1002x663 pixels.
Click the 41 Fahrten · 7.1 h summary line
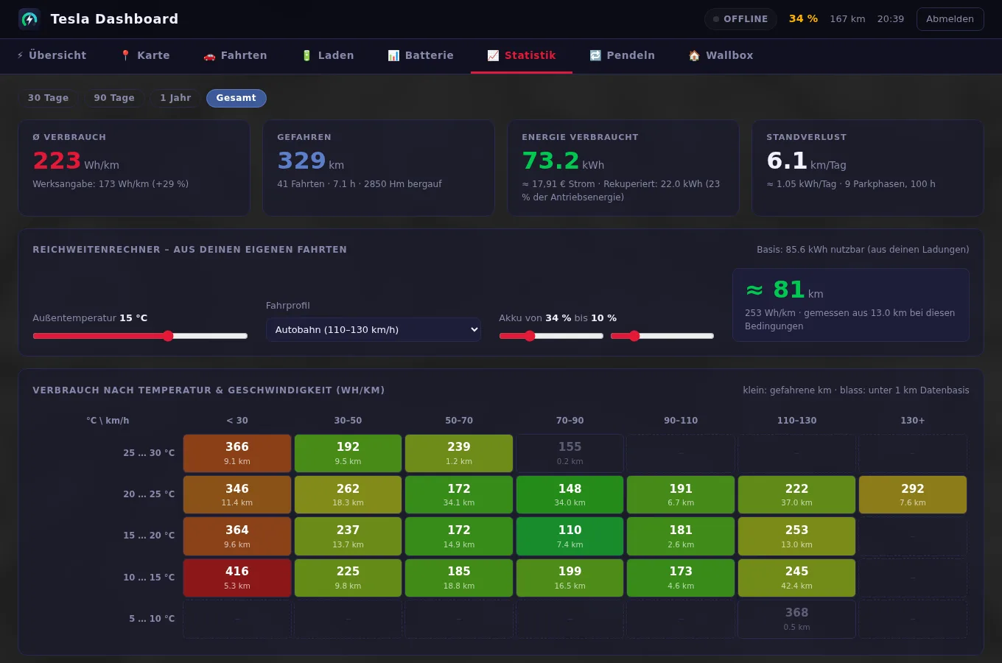click(x=360, y=184)
